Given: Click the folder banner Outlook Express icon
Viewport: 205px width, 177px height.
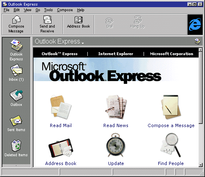Looking at the screenshot, I should tap(197, 42).
